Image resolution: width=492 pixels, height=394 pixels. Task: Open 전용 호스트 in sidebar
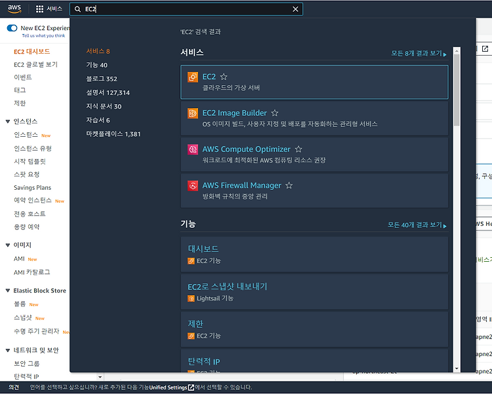[x=30, y=214]
